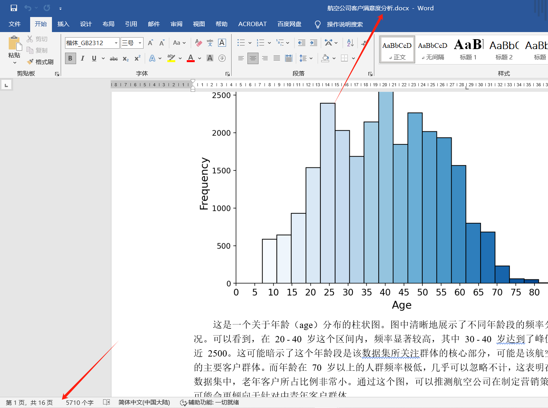Click the Clear All Formatting eraser icon
Viewport: 548px width, 408px height.
pos(199,43)
